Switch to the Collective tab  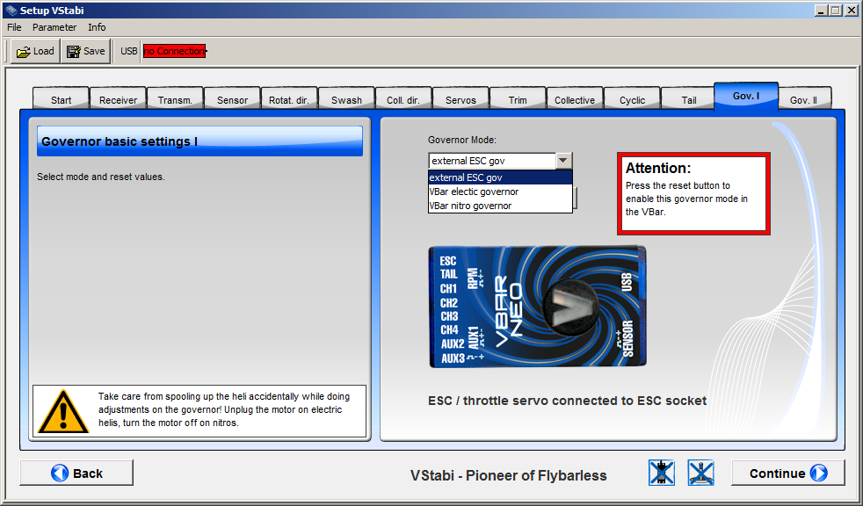(x=575, y=99)
